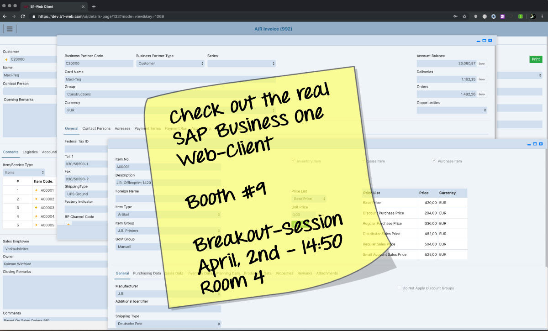Viewport: 548px width, 331px height.
Task: Open the Shipping Type Deutsche Post dropdown
Action: (x=168, y=324)
